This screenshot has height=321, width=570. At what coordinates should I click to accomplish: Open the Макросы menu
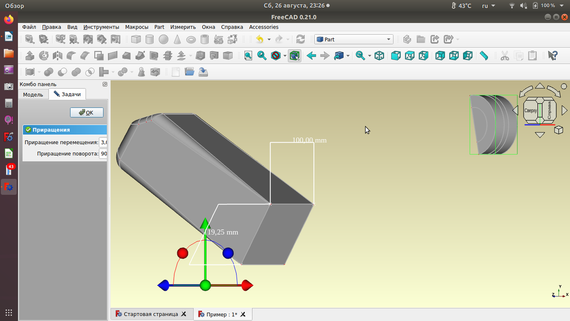[x=137, y=27]
